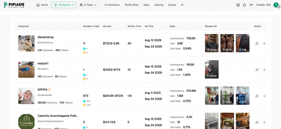The image size is (281, 129).
Task: Open dianachjnvg ad thumbnail with 98.9K views
Action: [x=227, y=43]
